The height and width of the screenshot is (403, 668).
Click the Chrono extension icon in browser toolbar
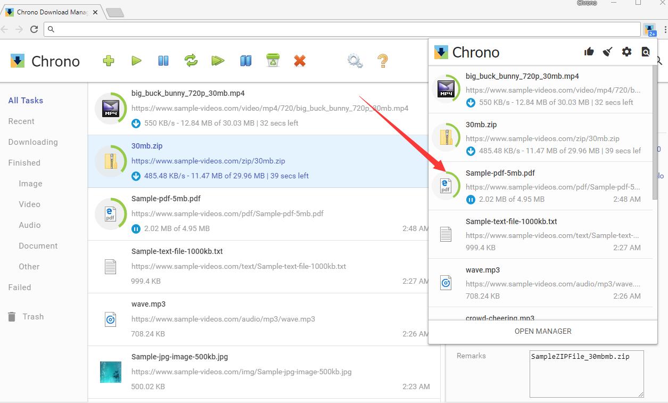point(649,29)
